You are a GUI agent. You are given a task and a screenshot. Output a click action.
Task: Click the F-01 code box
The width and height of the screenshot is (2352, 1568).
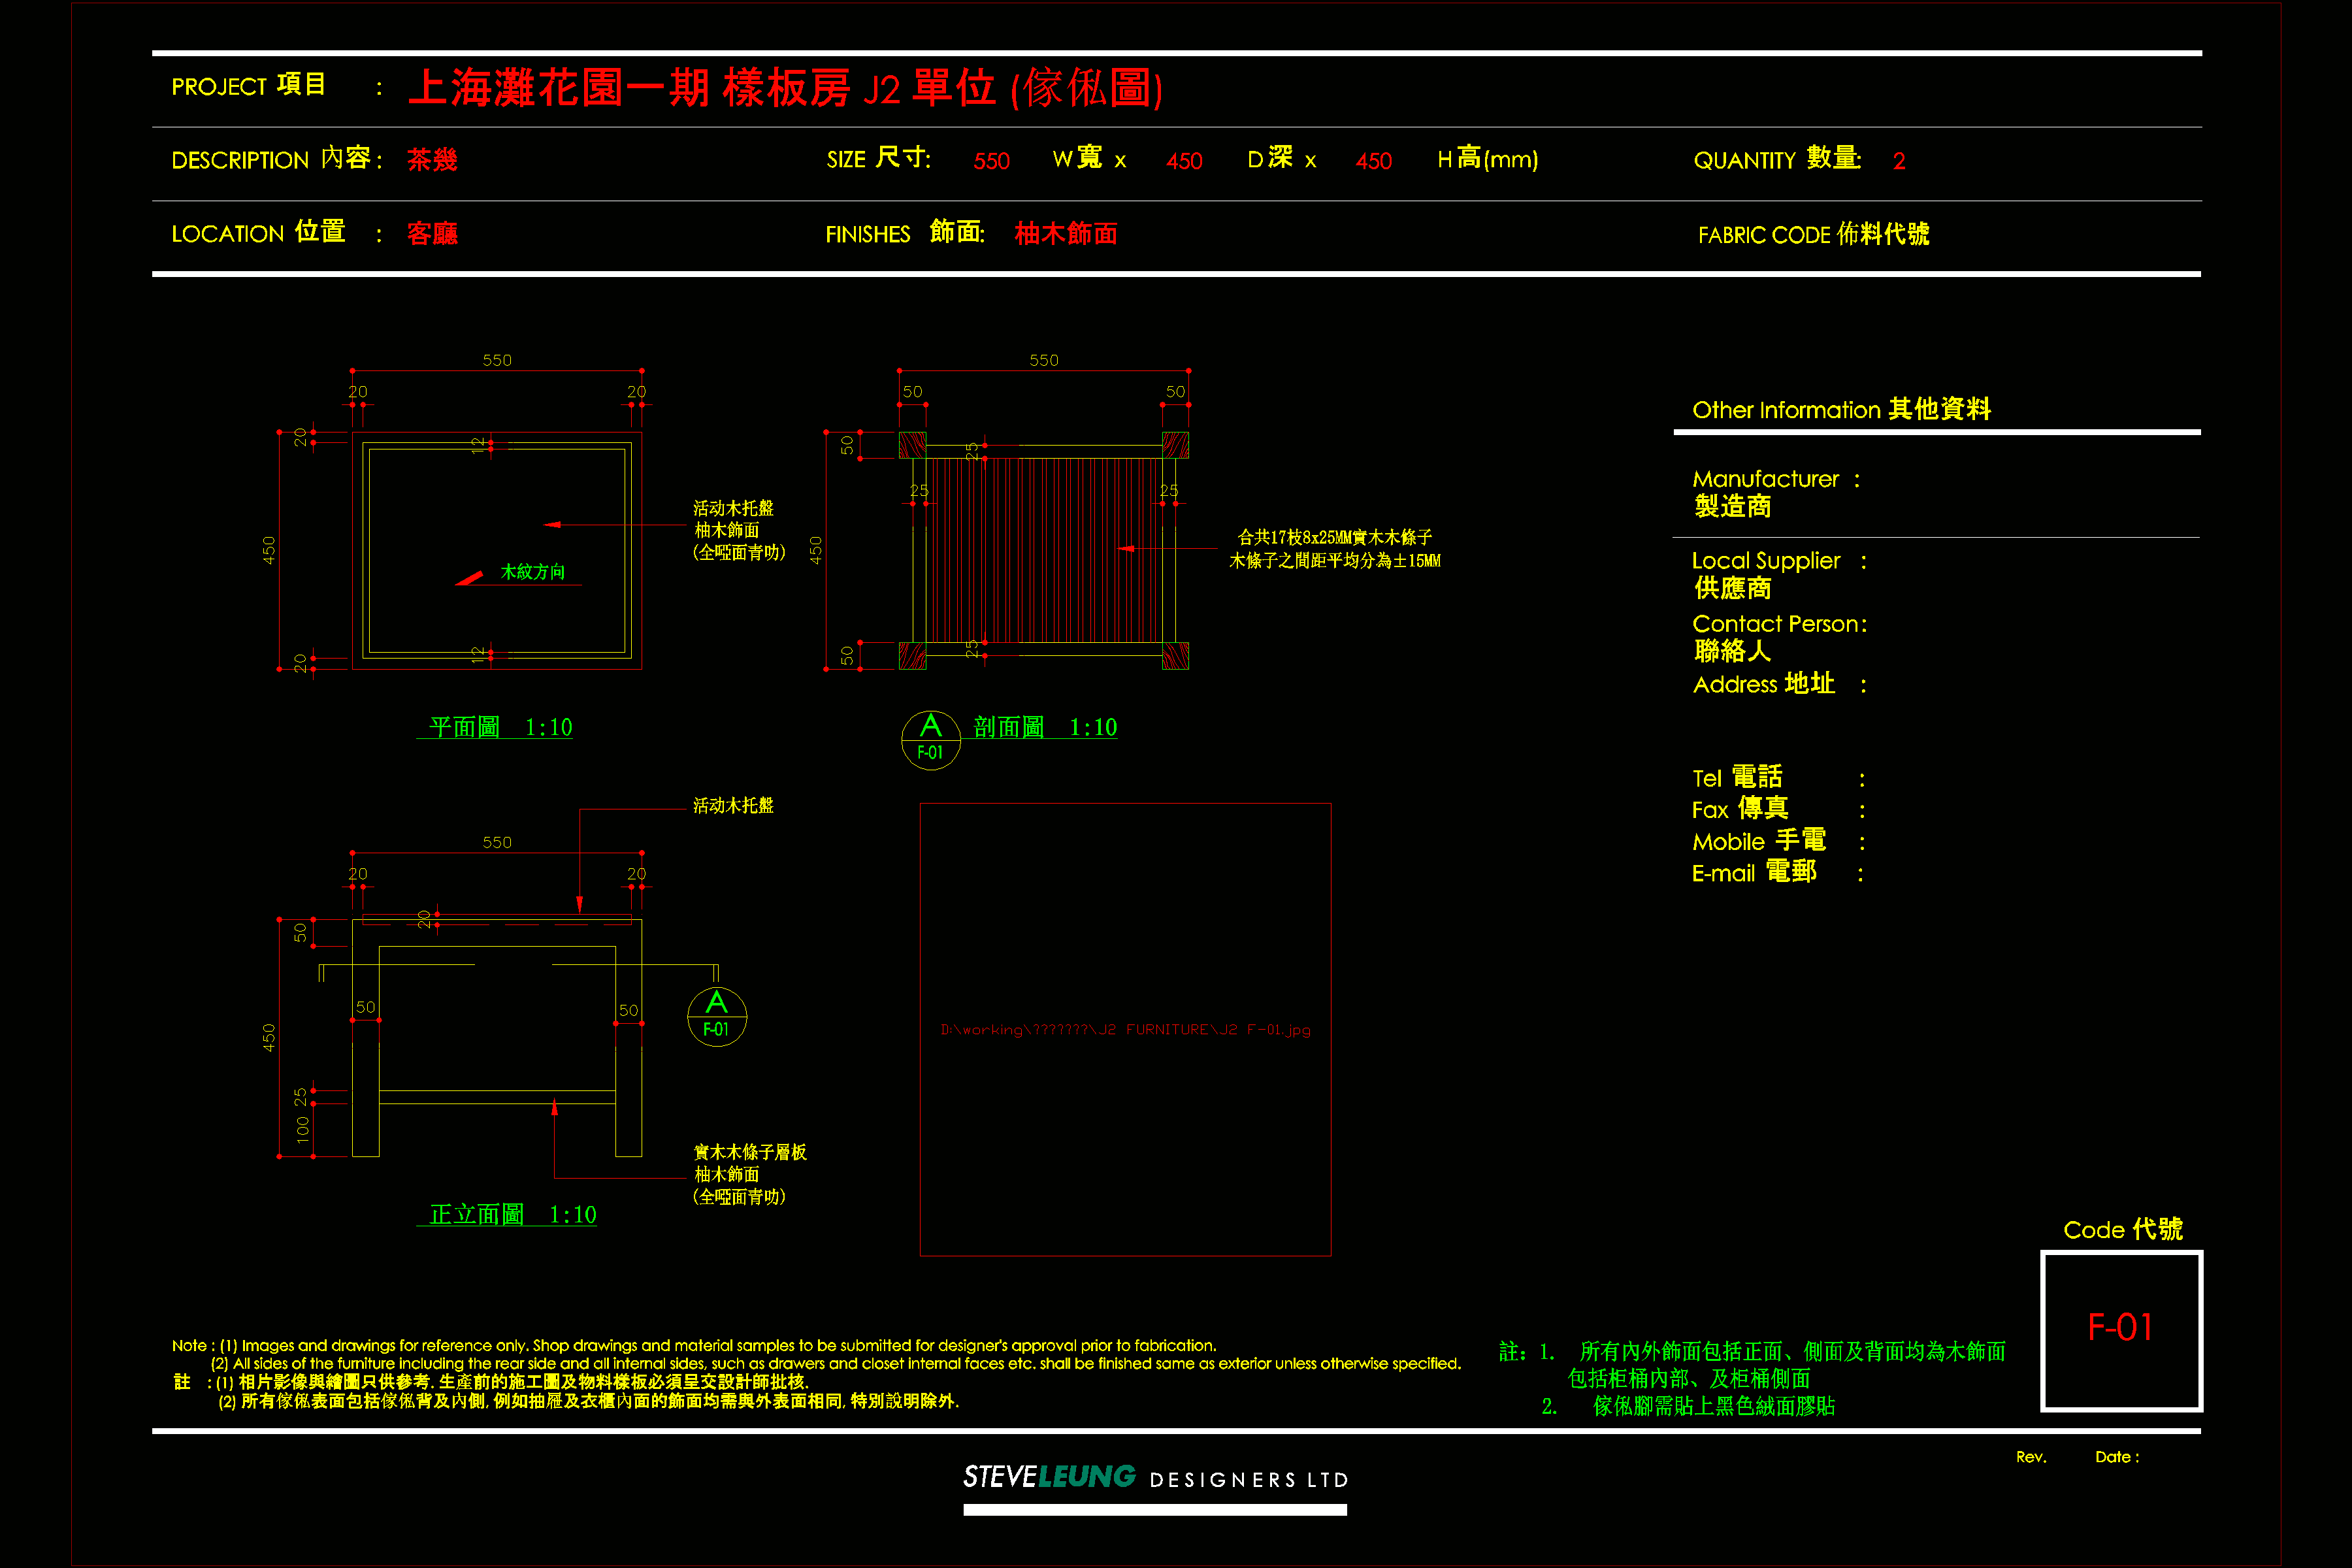click(2121, 1331)
